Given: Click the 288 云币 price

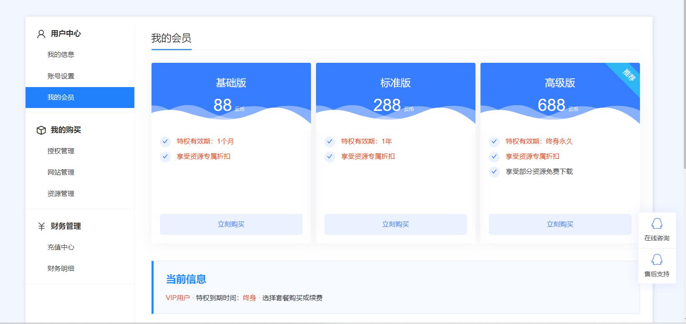Looking at the screenshot, I should pyautogui.click(x=393, y=105).
